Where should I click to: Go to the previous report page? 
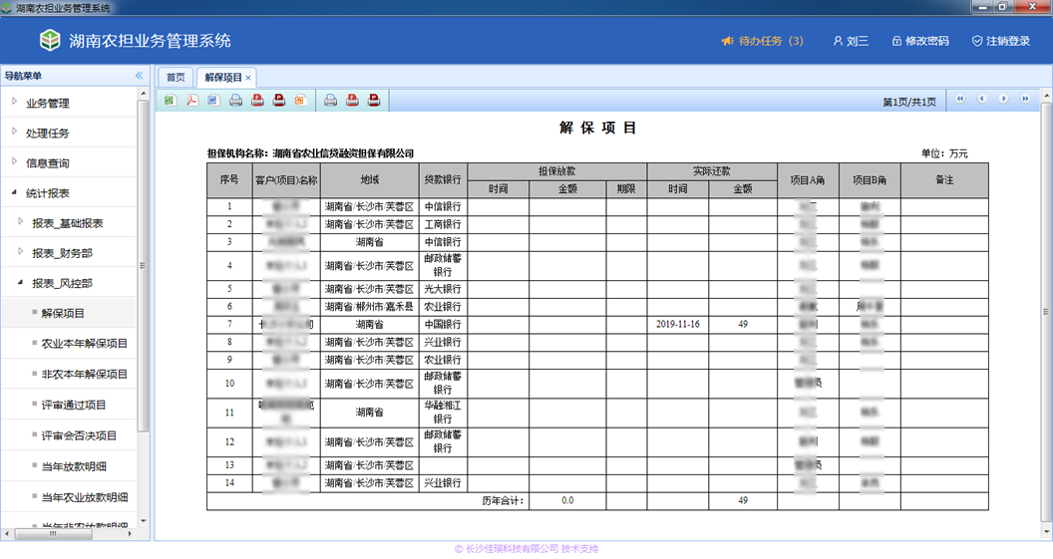tap(982, 100)
